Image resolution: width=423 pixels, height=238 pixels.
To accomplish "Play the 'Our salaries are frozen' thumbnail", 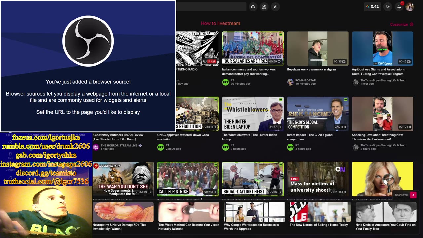I will coord(253,49).
